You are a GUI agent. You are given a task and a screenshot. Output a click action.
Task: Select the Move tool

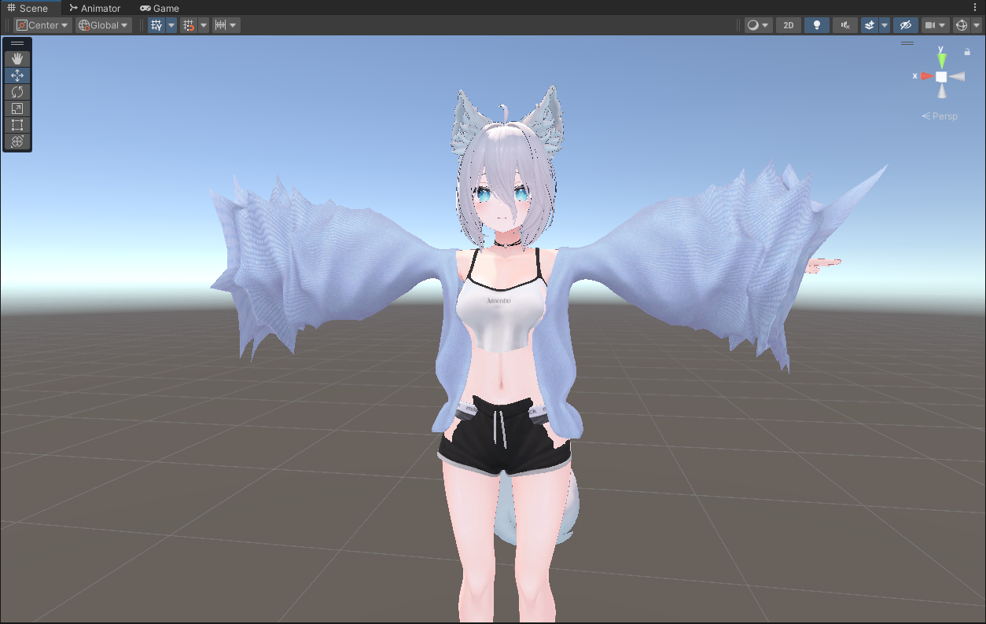17,75
